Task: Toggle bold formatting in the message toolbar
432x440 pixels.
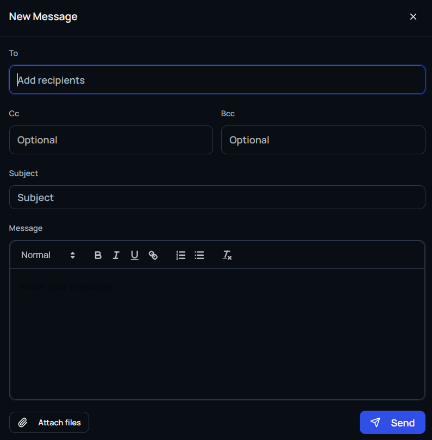Action: coord(98,255)
